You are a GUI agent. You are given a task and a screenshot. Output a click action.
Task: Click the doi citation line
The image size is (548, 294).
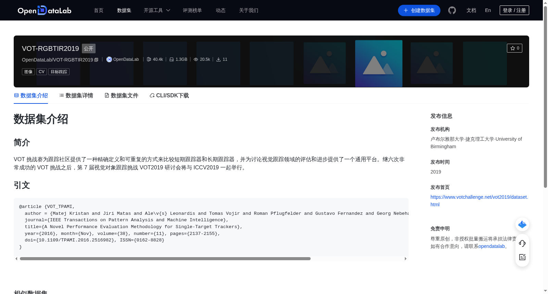coord(95,240)
